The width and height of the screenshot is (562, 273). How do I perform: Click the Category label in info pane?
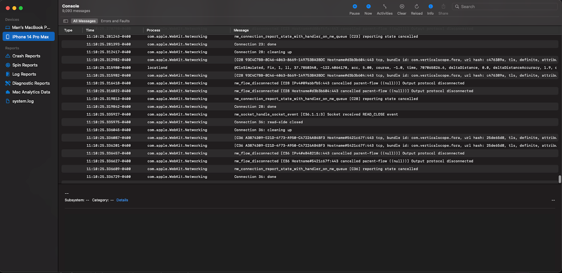tap(100, 200)
